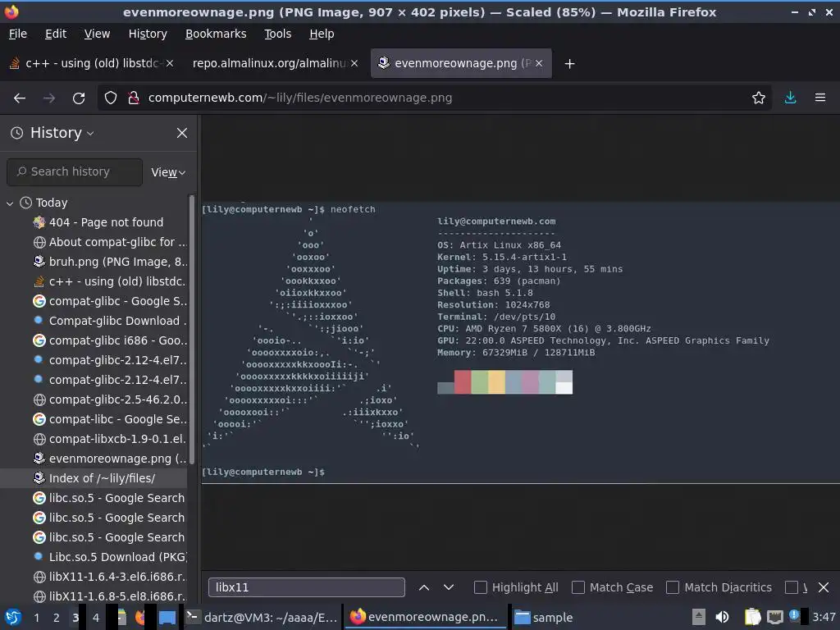Image resolution: width=840 pixels, height=630 pixels.
Task: Open the Edit menu
Action: click(56, 34)
